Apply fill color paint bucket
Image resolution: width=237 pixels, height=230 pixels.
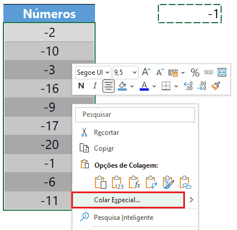(x=122, y=86)
